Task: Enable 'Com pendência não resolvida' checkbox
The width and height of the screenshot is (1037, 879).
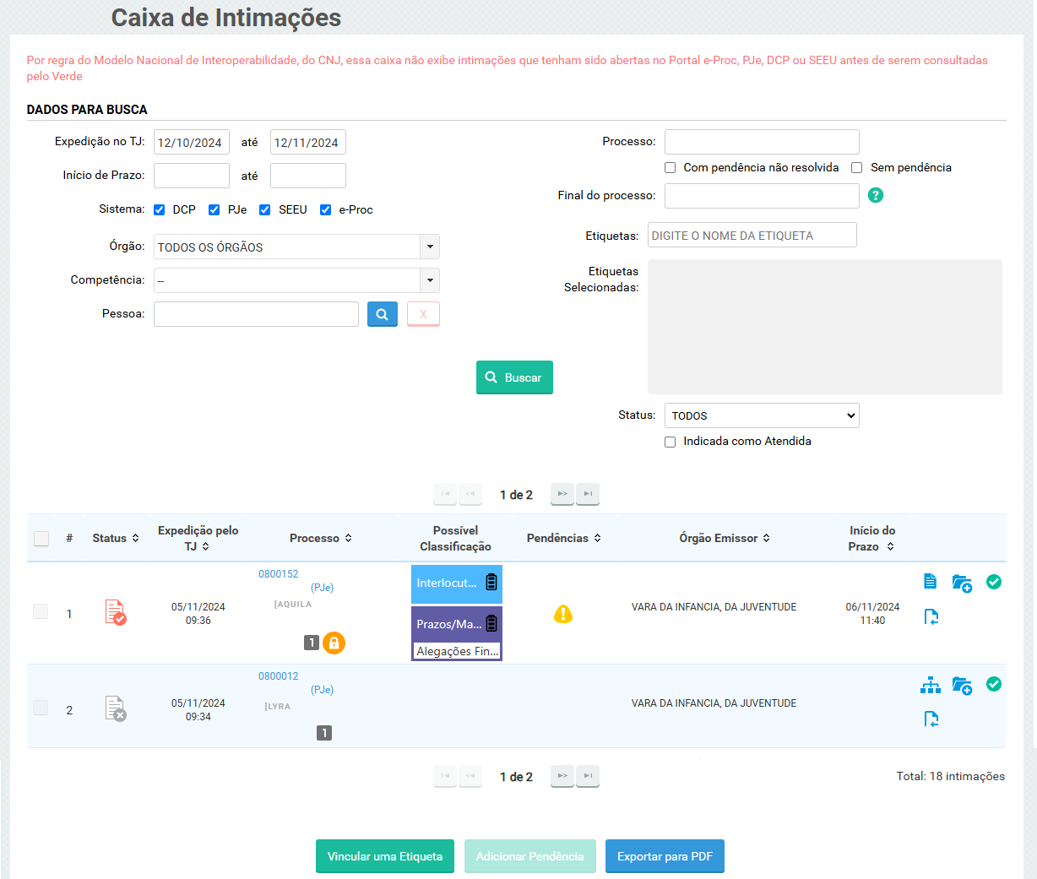Action: pos(671,168)
